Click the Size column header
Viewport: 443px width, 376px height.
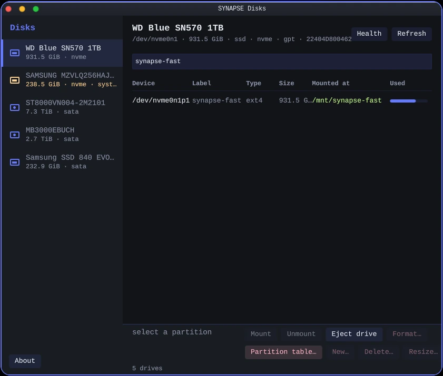pyautogui.click(x=287, y=83)
